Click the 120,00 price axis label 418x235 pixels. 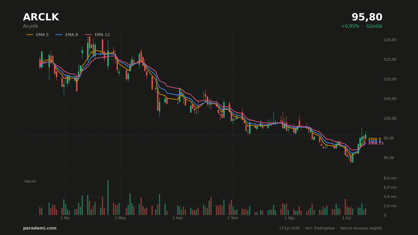[390, 40]
